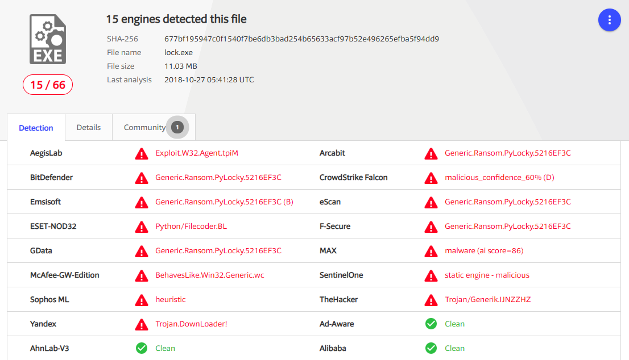Click the warning icon in Yandex row

tap(142, 324)
